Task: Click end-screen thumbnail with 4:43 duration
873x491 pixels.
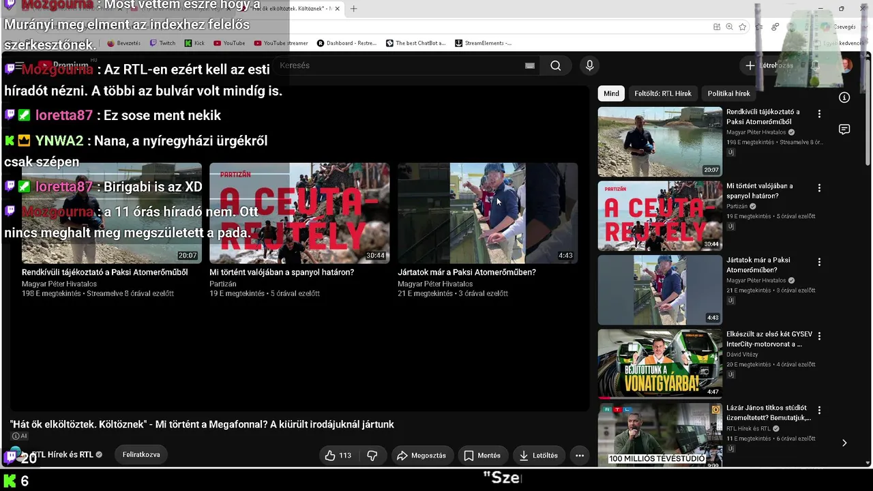Action: [x=487, y=213]
